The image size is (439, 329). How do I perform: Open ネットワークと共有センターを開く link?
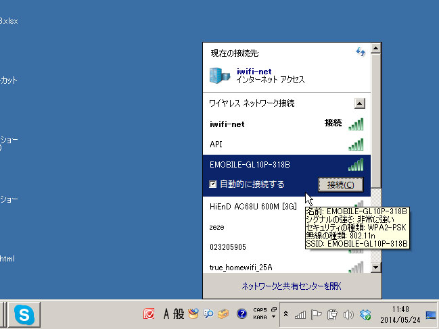pos(292,286)
